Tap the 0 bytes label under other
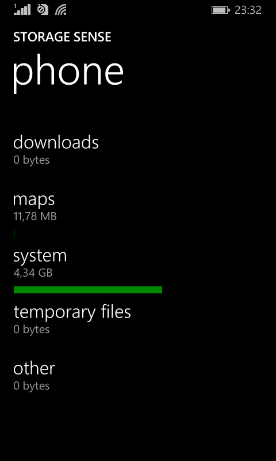This screenshot has height=461, width=276. tap(32, 386)
